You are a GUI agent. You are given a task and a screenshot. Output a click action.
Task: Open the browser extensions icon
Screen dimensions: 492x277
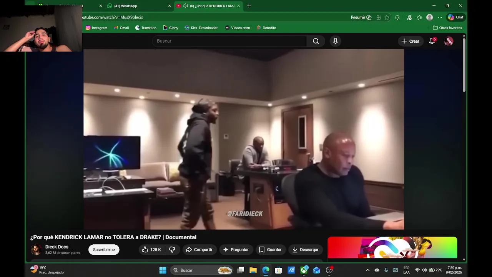397,17
